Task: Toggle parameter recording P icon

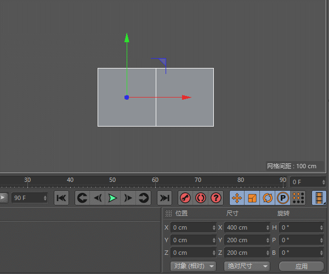Action: pos(282,198)
